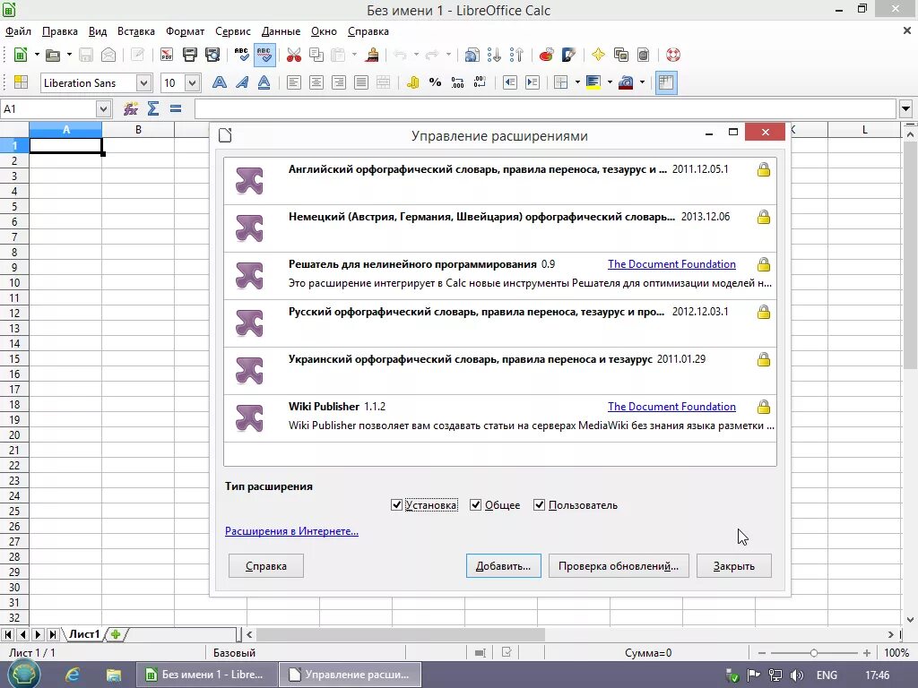Open the Формат menu
This screenshot has width=918, height=688.
click(x=185, y=31)
